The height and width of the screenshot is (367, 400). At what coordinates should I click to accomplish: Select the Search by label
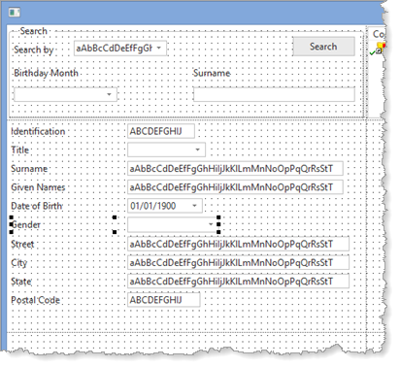[34, 50]
